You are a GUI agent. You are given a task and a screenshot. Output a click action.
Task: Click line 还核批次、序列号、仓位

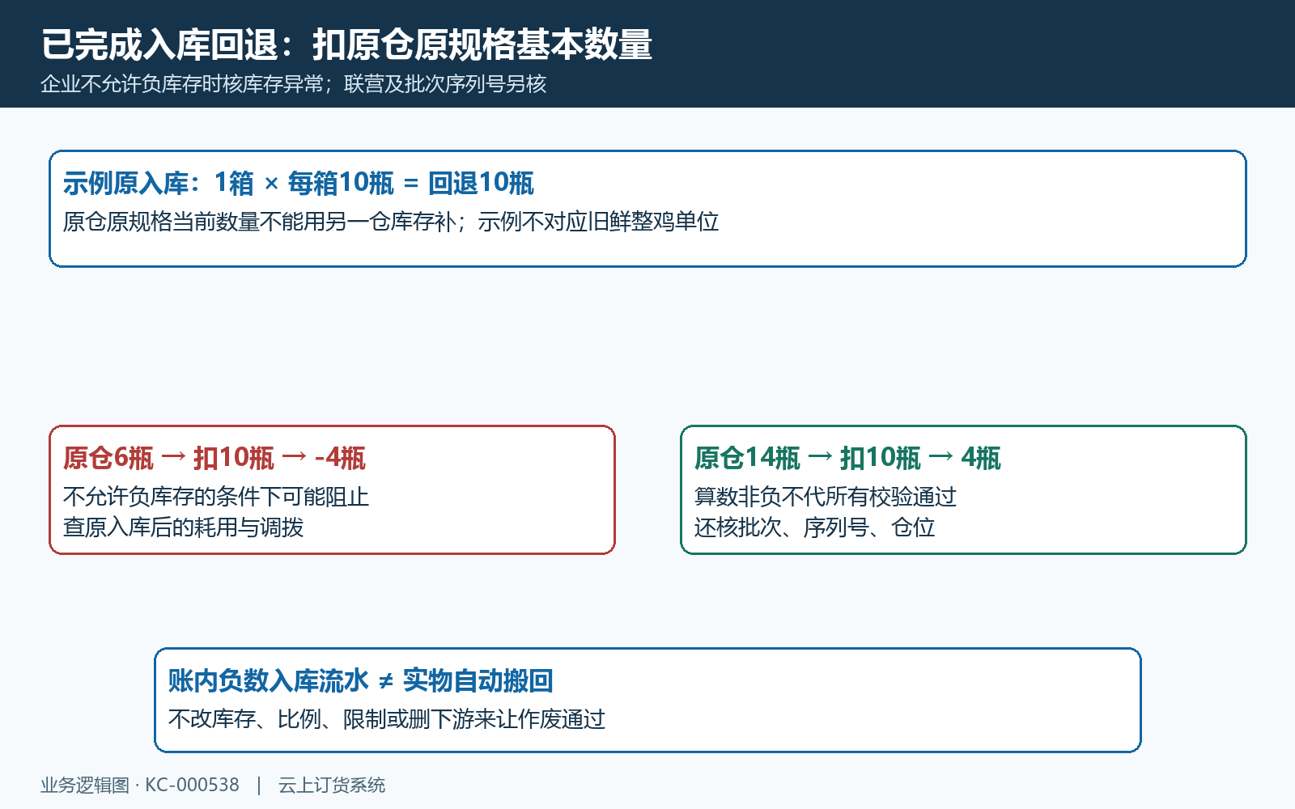[x=814, y=527]
